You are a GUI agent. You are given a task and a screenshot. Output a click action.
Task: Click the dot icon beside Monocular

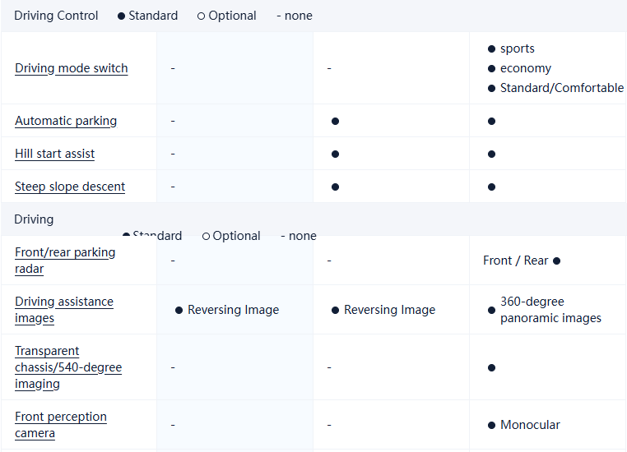(x=492, y=426)
